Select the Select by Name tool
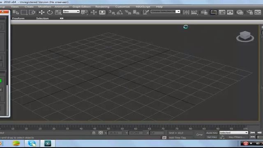The width and height of the screenshot is (263, 148). 16,12
